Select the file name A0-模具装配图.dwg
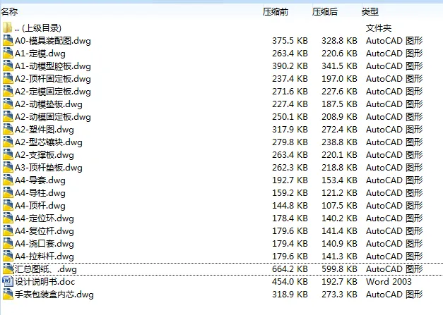Image resolution: width=443 pixels, height=315 pixels. pos(53,41)
